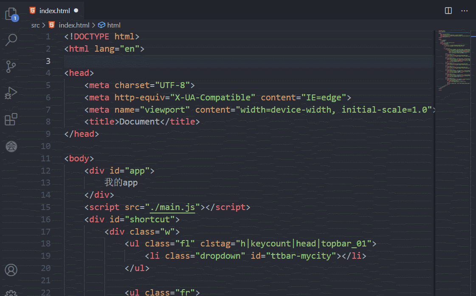This screenshot has height=296, width=476.
Task: Expand the html breadcrumb at the end
Action: 113,25
